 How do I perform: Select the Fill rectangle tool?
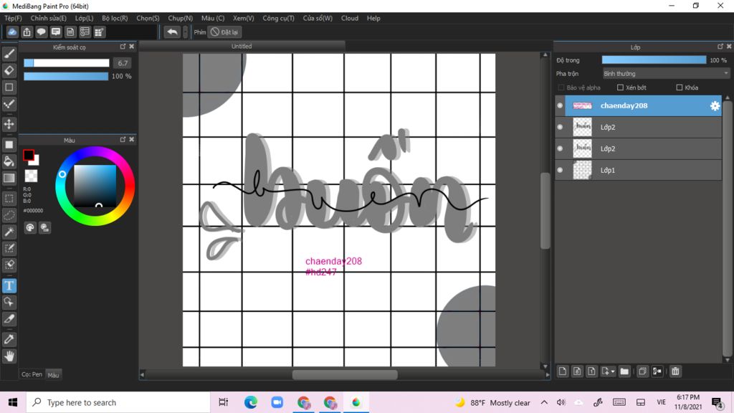(x=9, y=145)
